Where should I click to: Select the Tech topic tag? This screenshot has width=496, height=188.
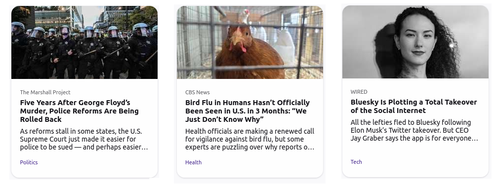[x=356, y=162]
